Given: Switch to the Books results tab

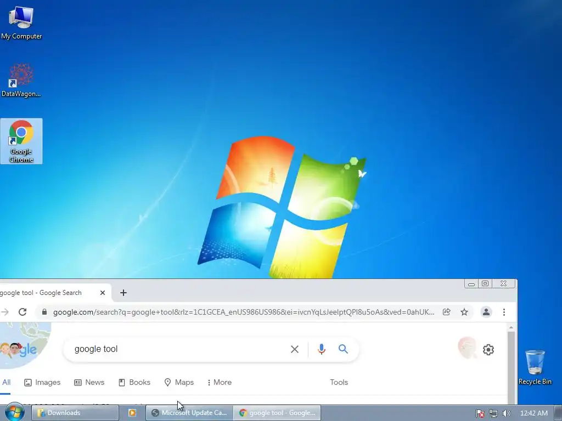Looking at the screenshot, I should [x=134, y=382].
